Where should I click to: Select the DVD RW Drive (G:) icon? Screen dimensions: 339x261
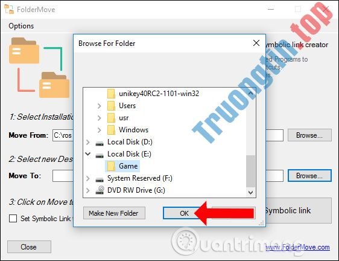pyautogui.click(x=100, y=190)
